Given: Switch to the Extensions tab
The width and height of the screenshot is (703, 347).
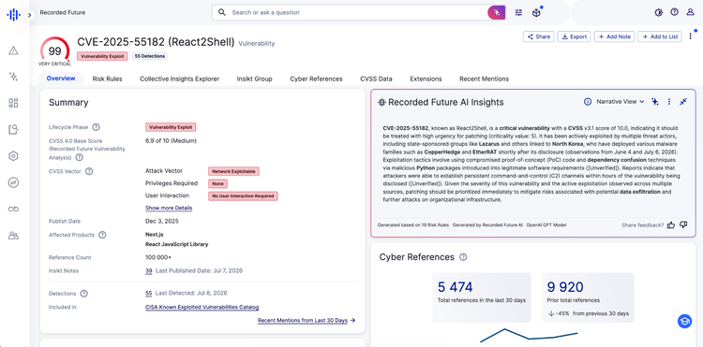Looking at the screenshot, I should 426,79.
